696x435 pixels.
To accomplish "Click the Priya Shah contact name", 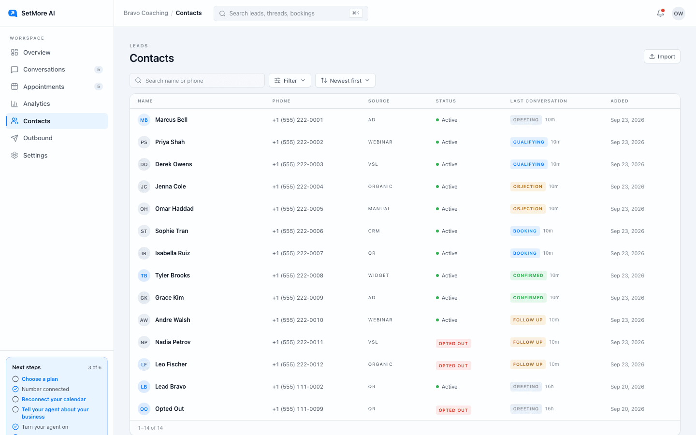I will (x=170, y=142).
